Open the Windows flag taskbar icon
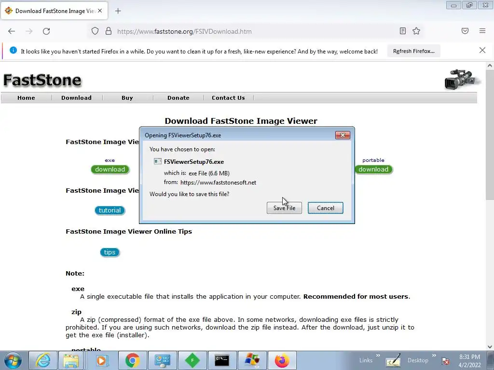The width and height of the screenshot is (494, 370). pyautogui.click(x=252, y=360)
